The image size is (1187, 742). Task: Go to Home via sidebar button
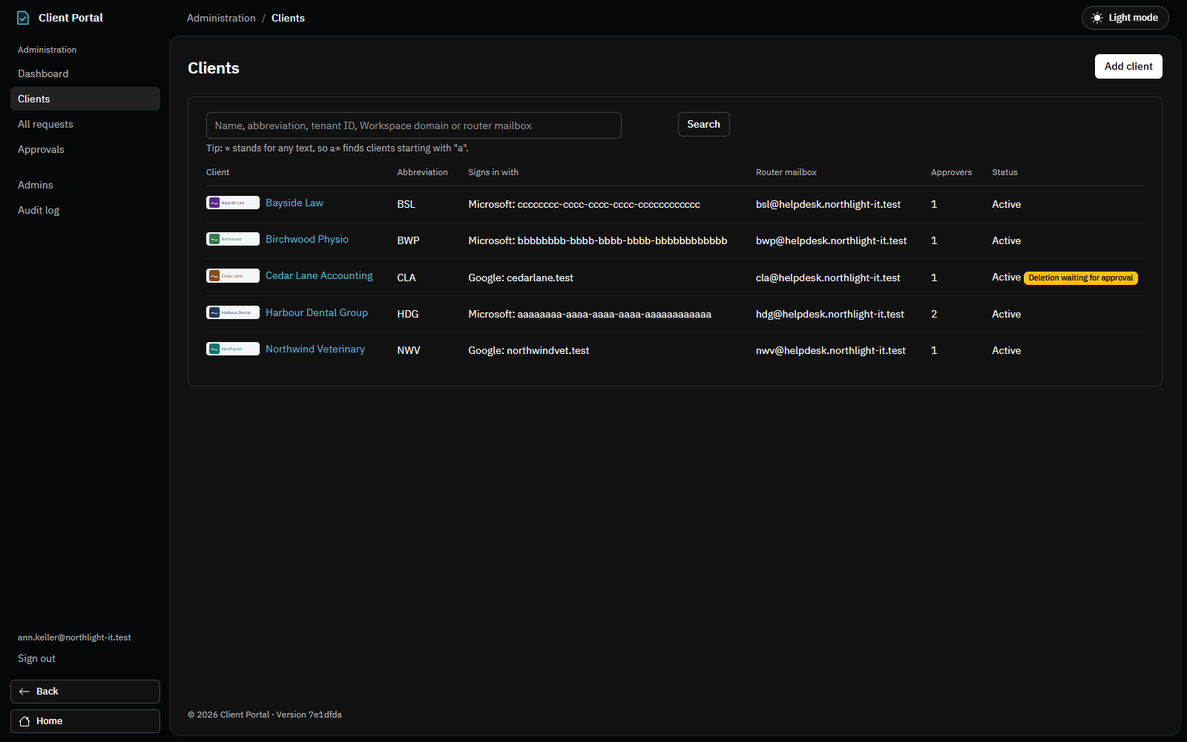pos(85,721)
